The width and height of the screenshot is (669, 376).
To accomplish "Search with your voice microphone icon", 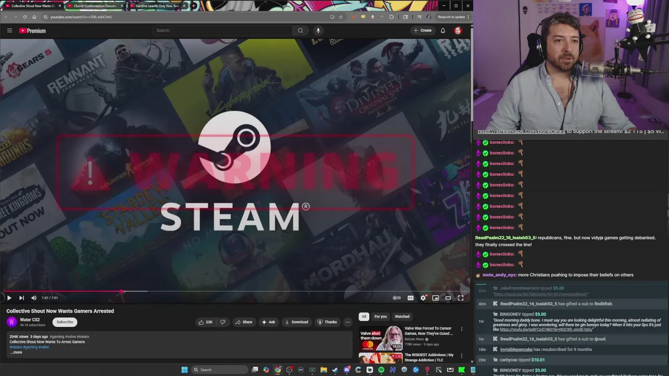I will tap(318, 30).
